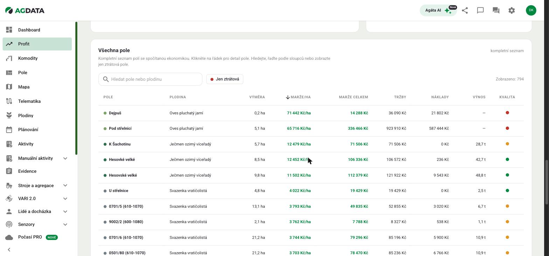Collapse the sidebar with left chevron
The width and height of the screenshot is (549, 256).
(x=9, y=250)
